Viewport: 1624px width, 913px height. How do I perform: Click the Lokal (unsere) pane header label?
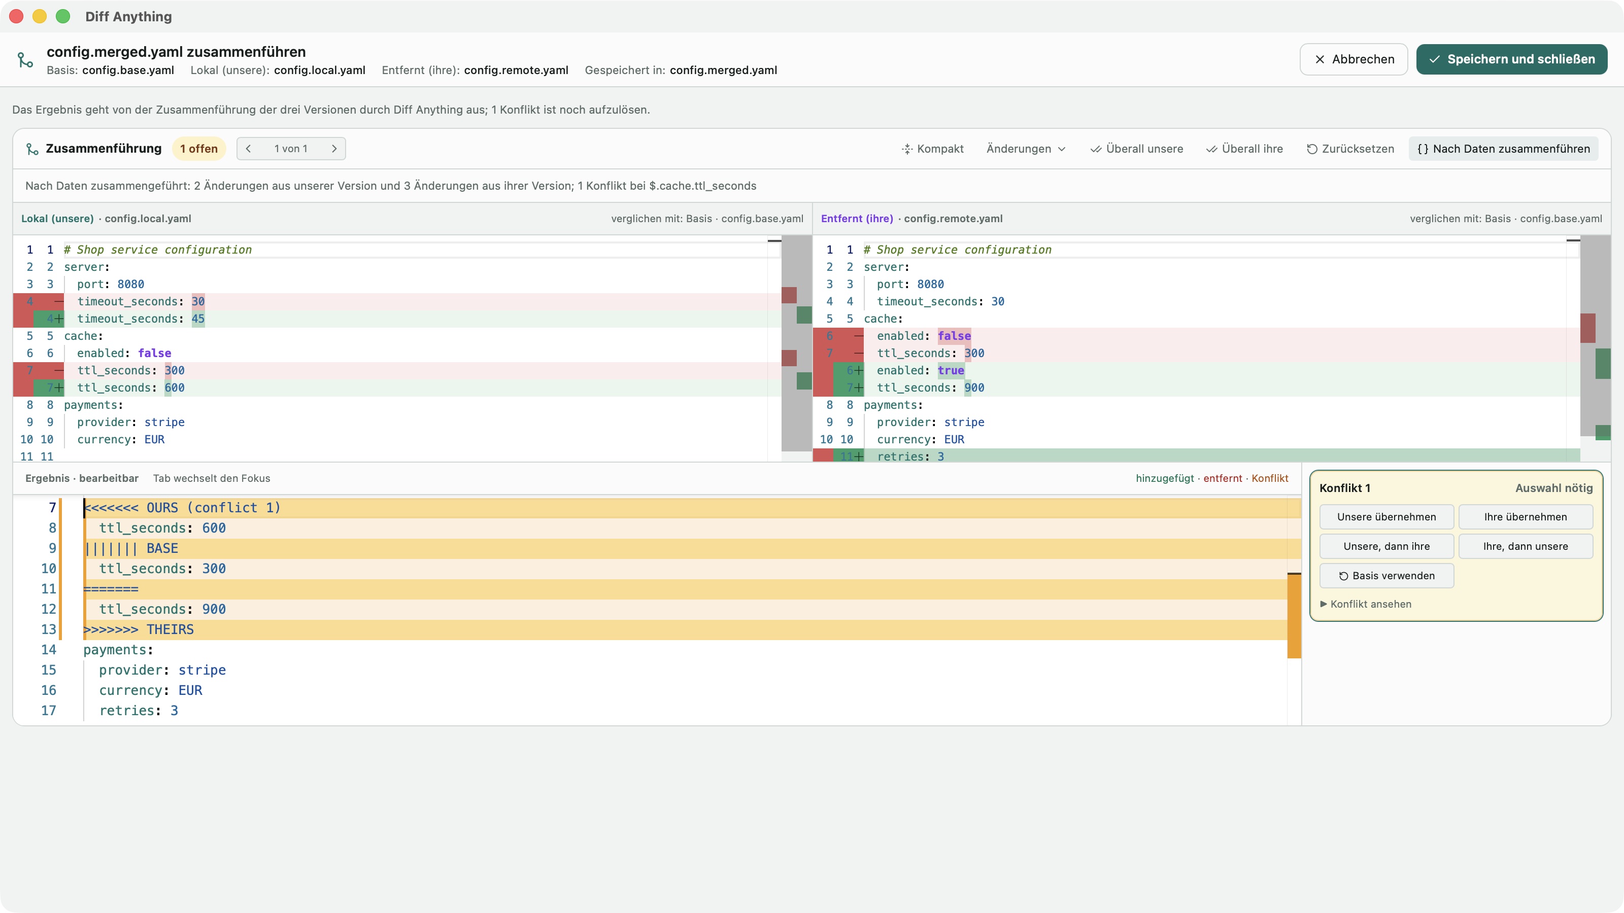click(x=57, y=219)
